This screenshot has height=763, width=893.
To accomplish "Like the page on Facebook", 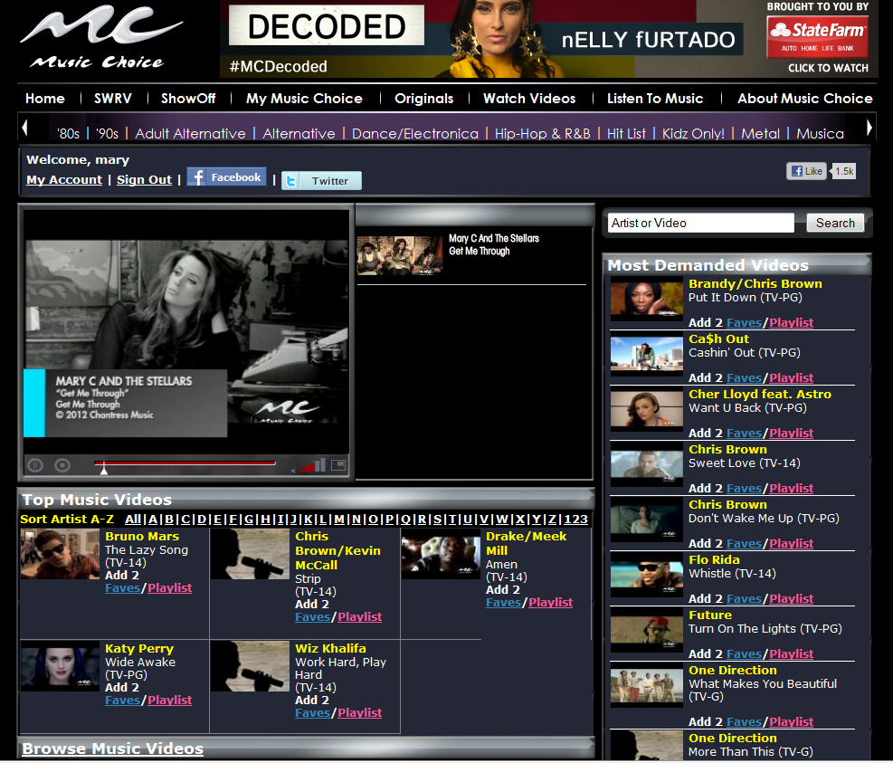I will tap(806, 171).
